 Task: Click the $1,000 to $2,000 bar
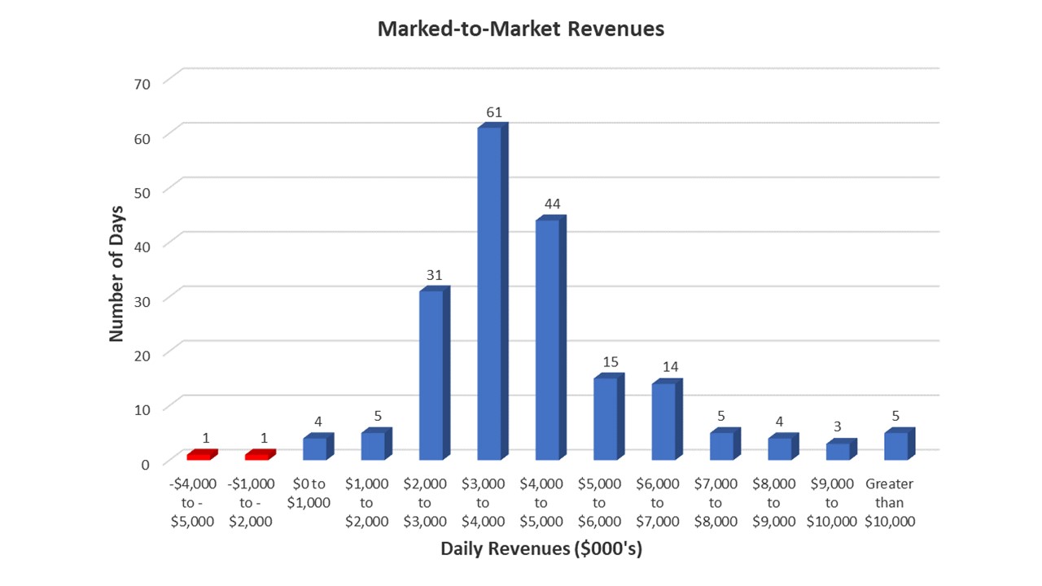[x=373, y=446]
